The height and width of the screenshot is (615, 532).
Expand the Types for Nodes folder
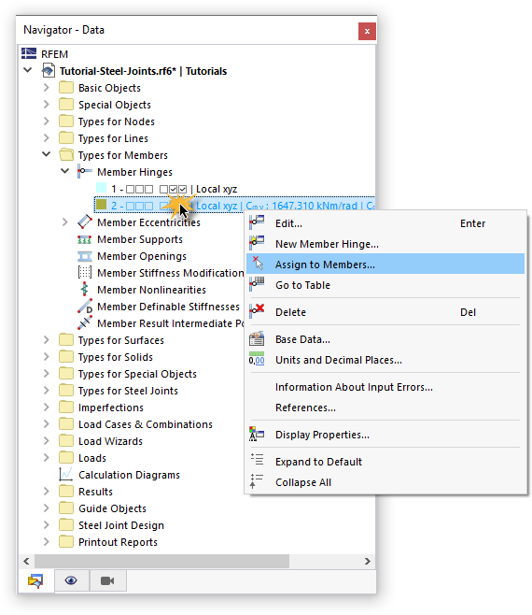[x=47, y=122]
